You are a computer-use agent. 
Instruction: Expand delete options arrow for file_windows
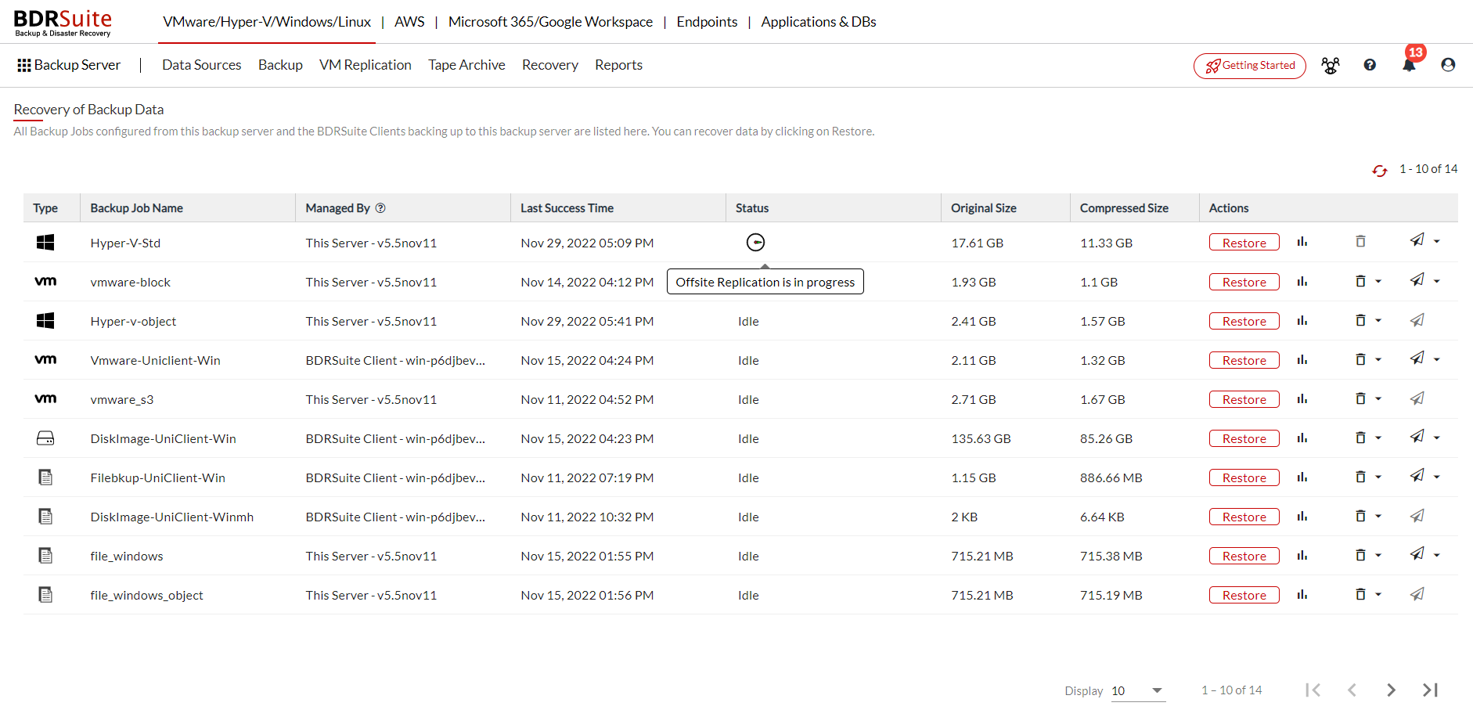point(1378,555)
